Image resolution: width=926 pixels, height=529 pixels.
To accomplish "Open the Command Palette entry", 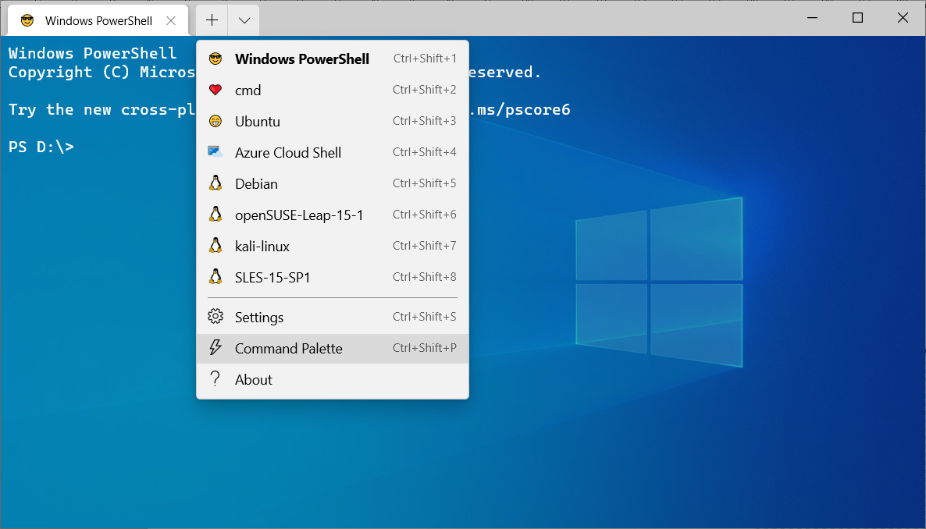I will click(x=333, y=348).
